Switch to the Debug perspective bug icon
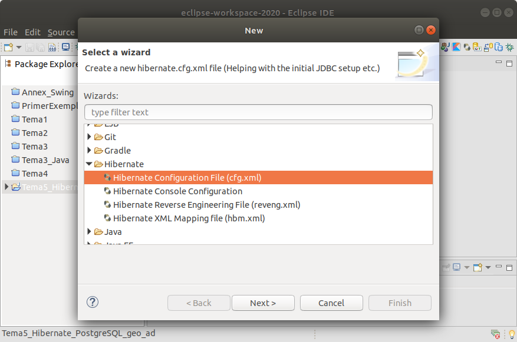Screen dimensions: 517x342 (x=510, y=47)
